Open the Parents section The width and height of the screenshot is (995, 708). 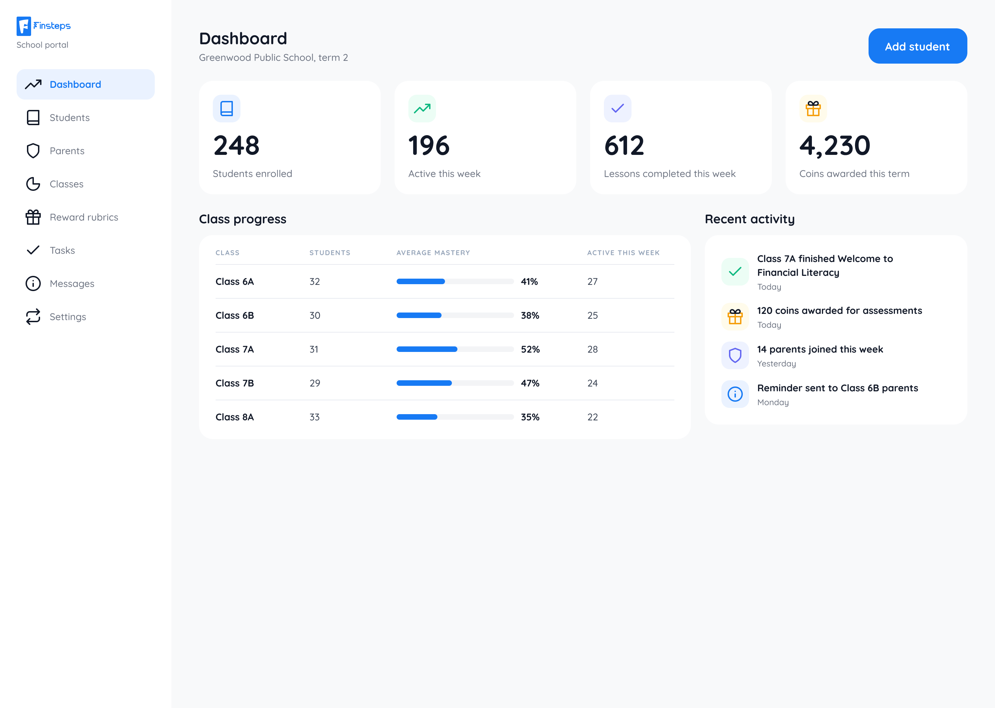(x=85, y=151)
